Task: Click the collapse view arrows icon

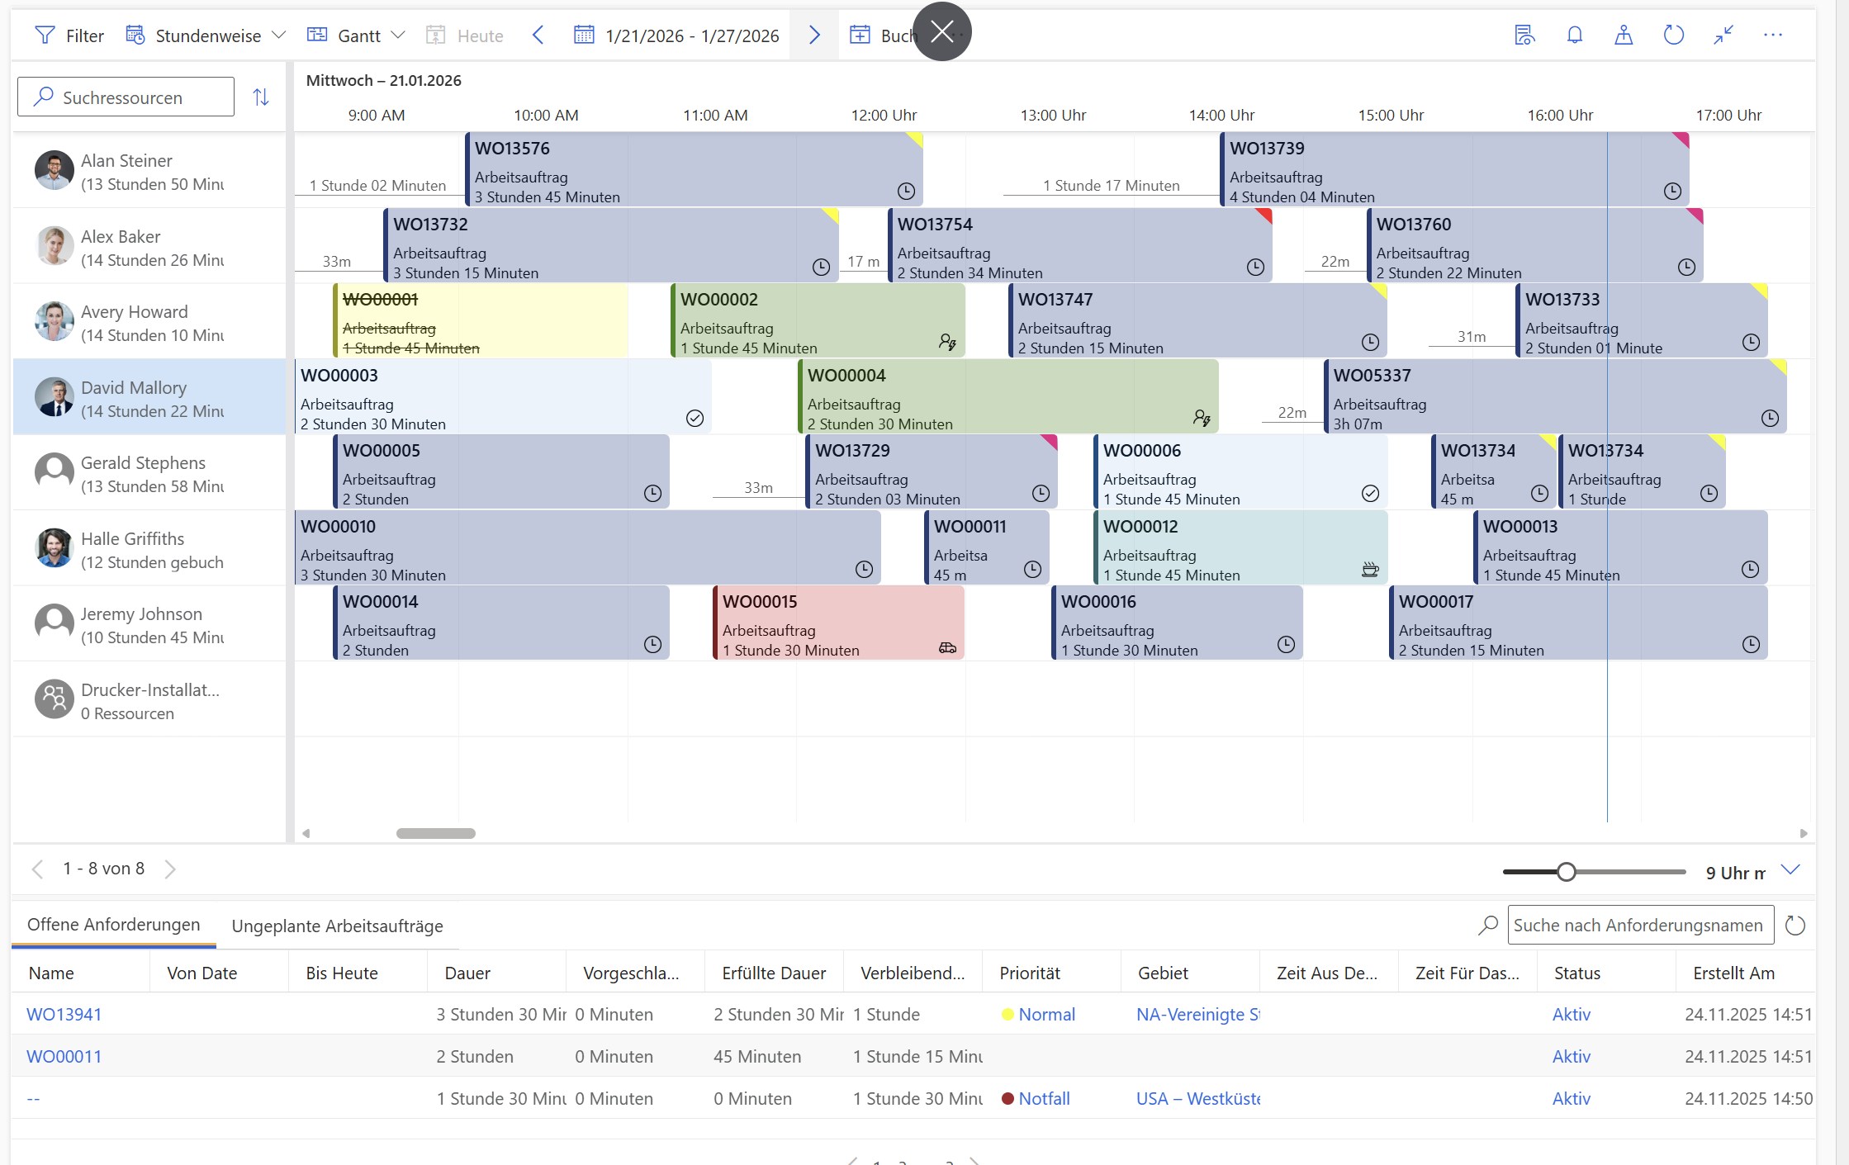Action: pos(1723,35)
